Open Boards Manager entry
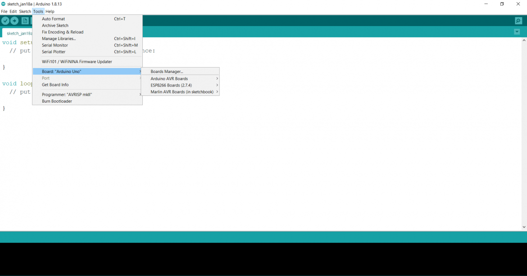Screen dimensions: 527x276 tap(167, 72)
